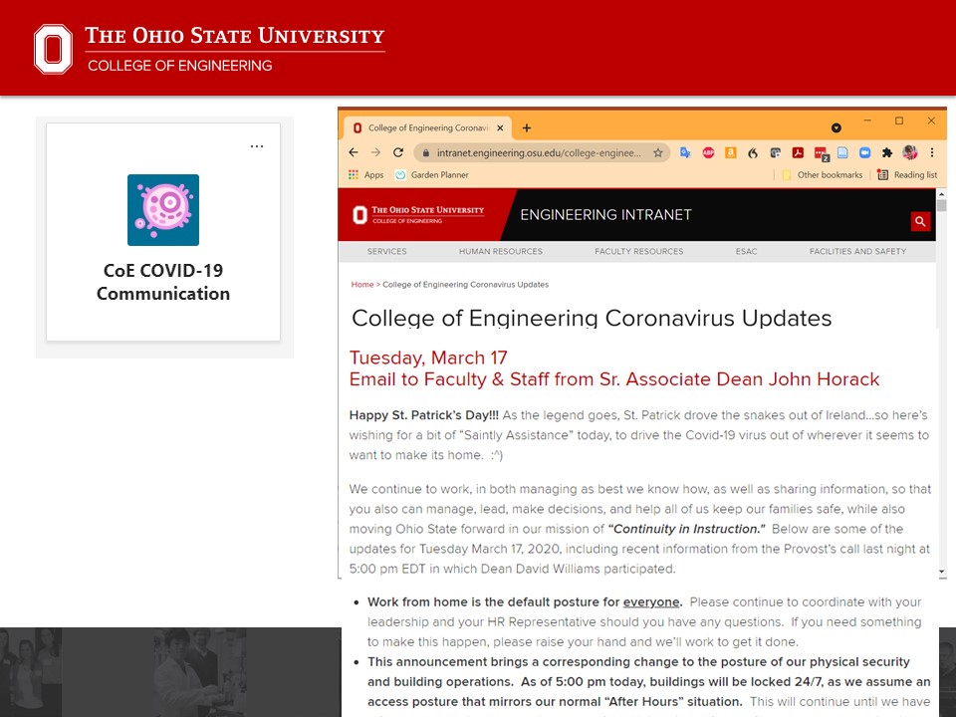Open the tab search dropdown arrow
956x717 pixels.
(x=836, y=128)
